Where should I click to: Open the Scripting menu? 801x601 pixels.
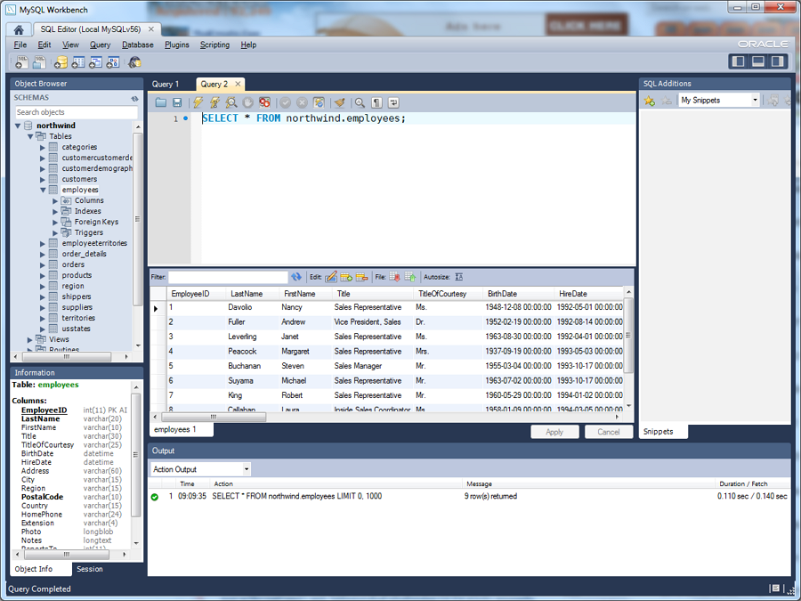[214, 45]
